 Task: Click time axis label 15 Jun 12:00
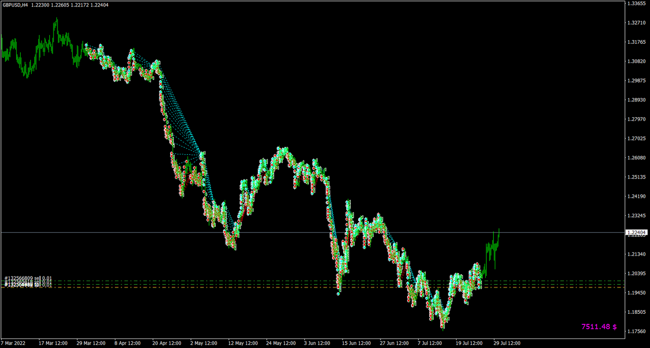(x=357, y=343)
